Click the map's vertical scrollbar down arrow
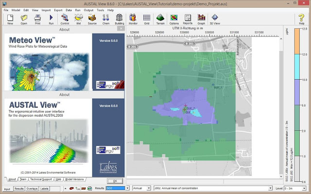This screenshot has height=194, width=311. click(x=281, y=176)
